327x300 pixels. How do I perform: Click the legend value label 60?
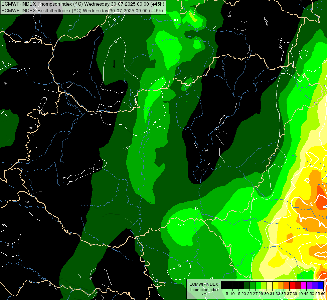coord(323,294)
